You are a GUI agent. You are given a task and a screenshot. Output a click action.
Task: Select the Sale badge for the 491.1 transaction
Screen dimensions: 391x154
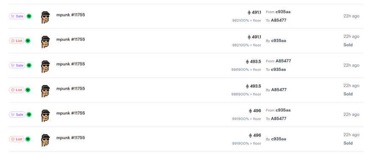pos(17,16)
